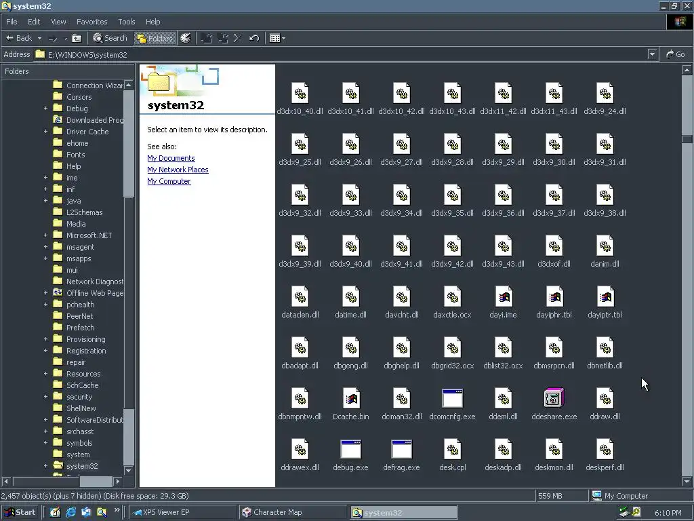Select the daxctle.ocx file
This screenshot has width=694, height=521.
(452, 303)
